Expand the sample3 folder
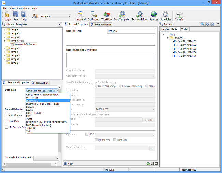The image size is (222, 173). click(4, 48)
